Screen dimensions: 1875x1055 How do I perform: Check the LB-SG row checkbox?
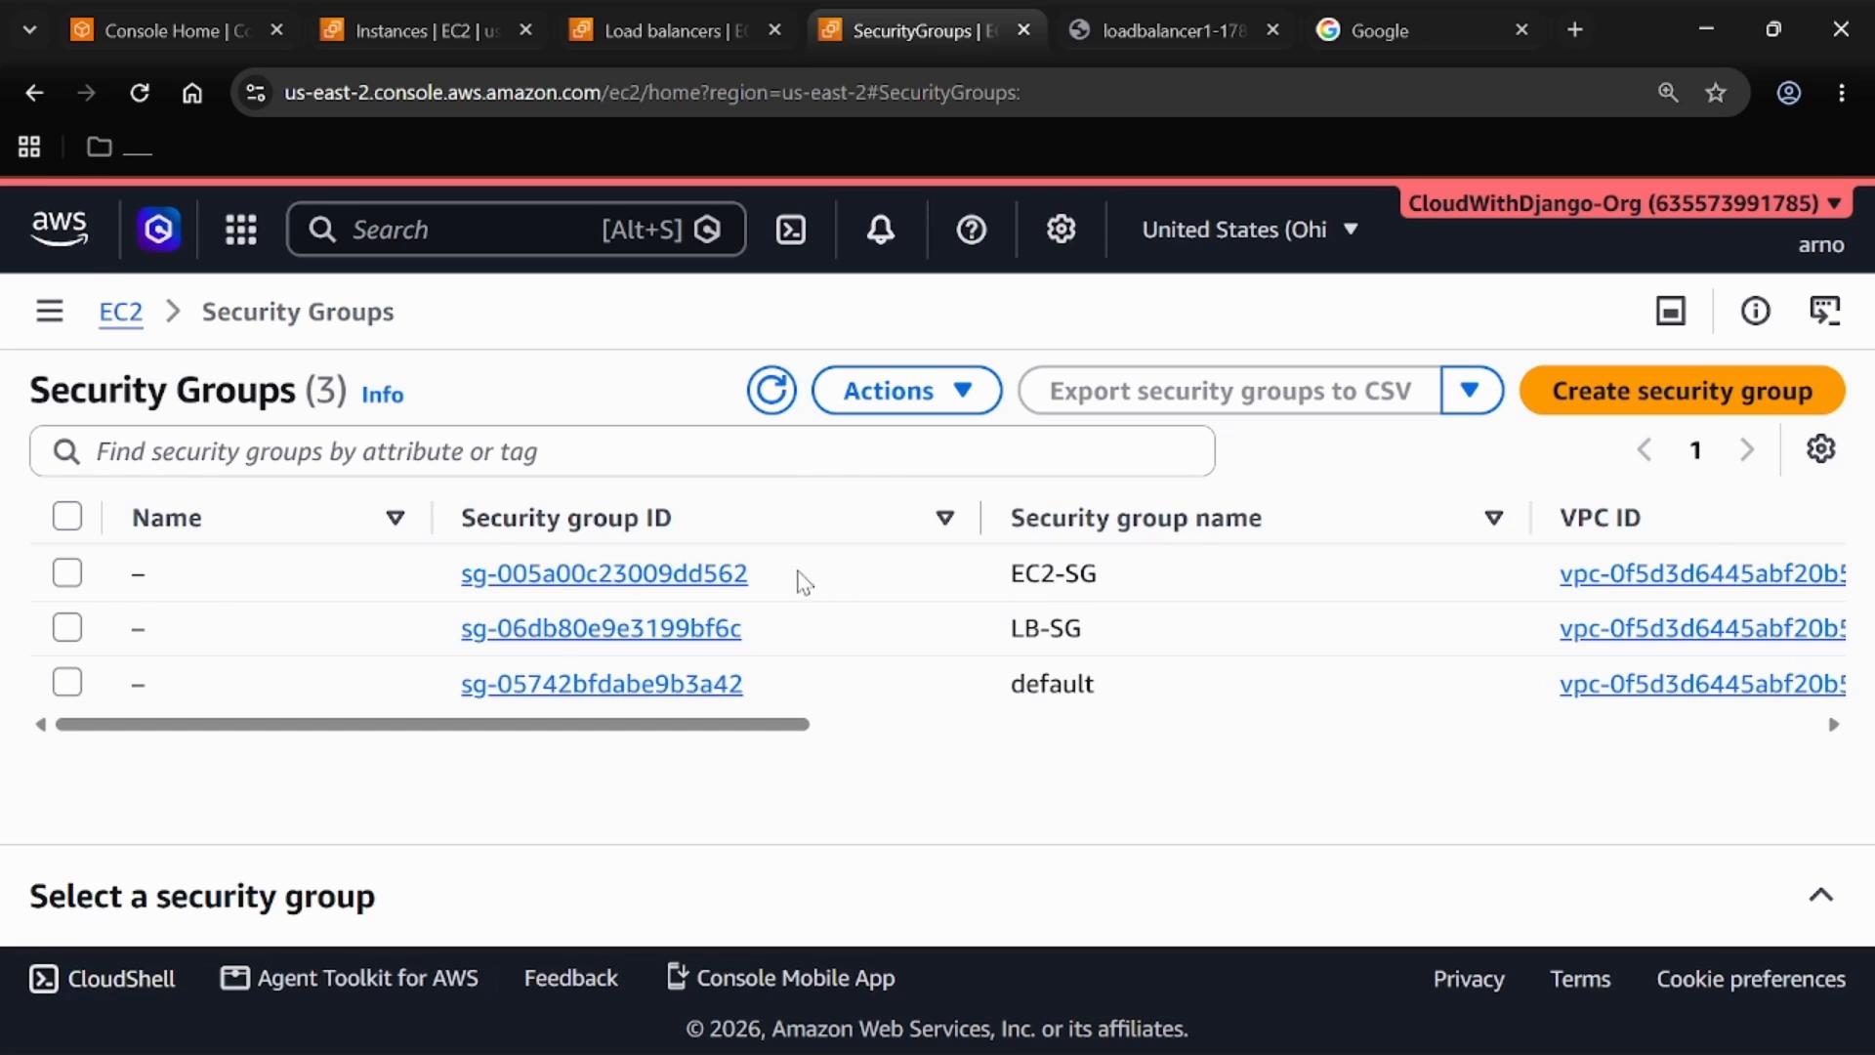67,627
